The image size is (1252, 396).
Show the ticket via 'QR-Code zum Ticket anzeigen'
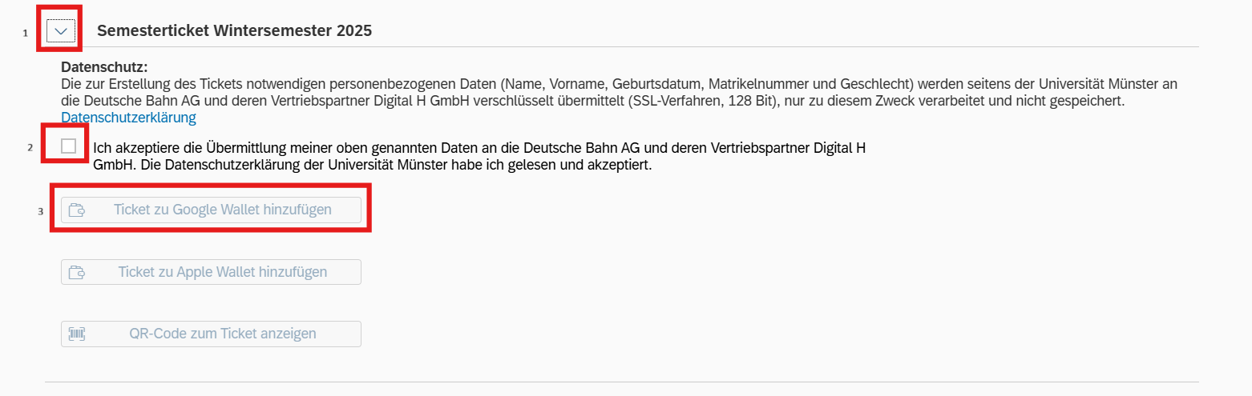222,334
